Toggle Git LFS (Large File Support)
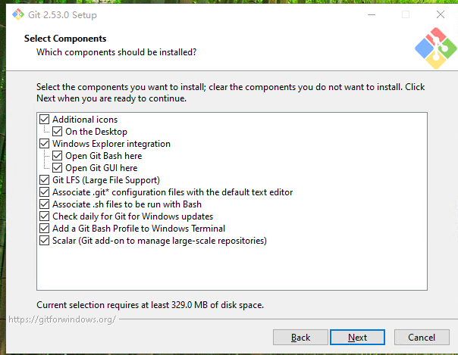The width and height of the screenshot is (458, 355). coord(45,180)
